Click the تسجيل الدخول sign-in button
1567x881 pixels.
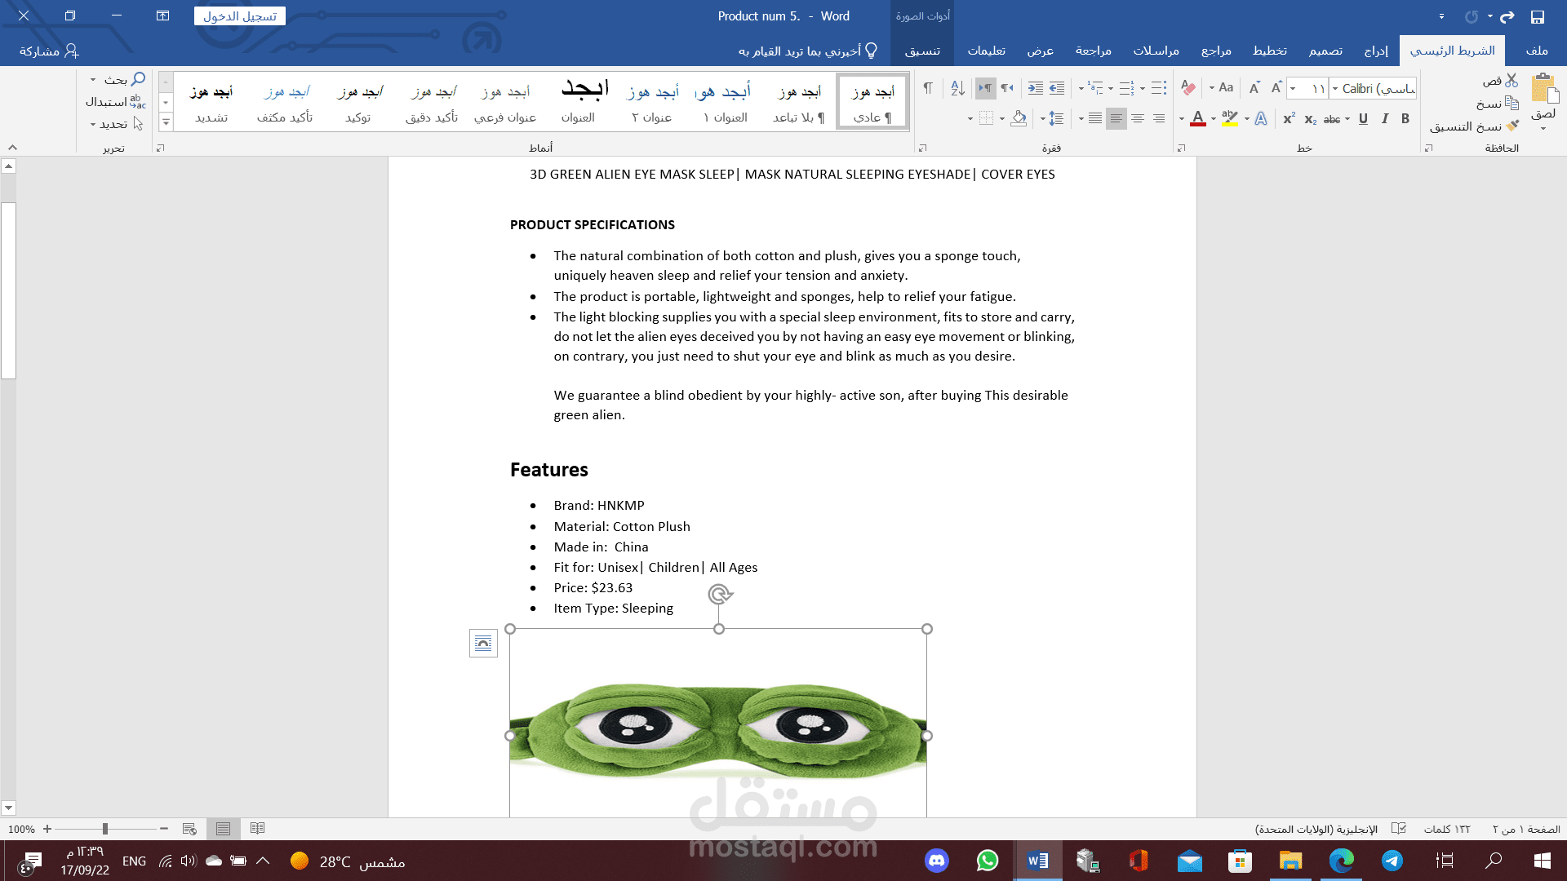[x=240, y=16]
